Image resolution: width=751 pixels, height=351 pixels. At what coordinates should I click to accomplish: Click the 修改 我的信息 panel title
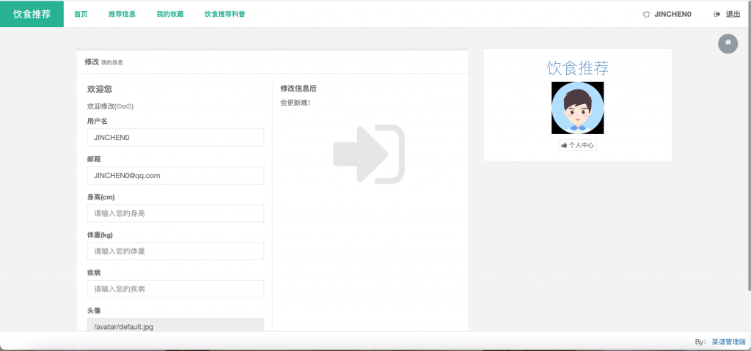coord(104,62)
